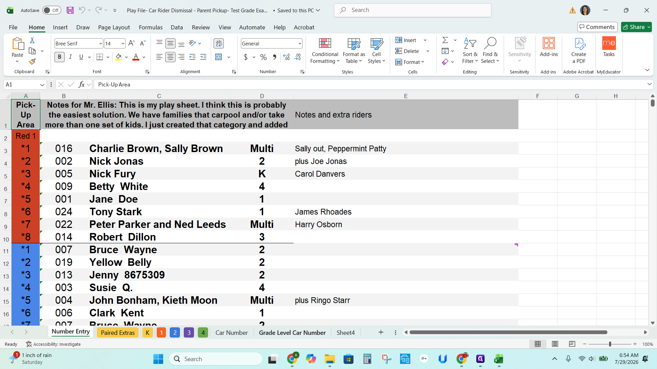Viewport: 657px width, 369px height.
Task: Expand Format as Table menu
Action: pyautogui.click(x=354, y=51)
